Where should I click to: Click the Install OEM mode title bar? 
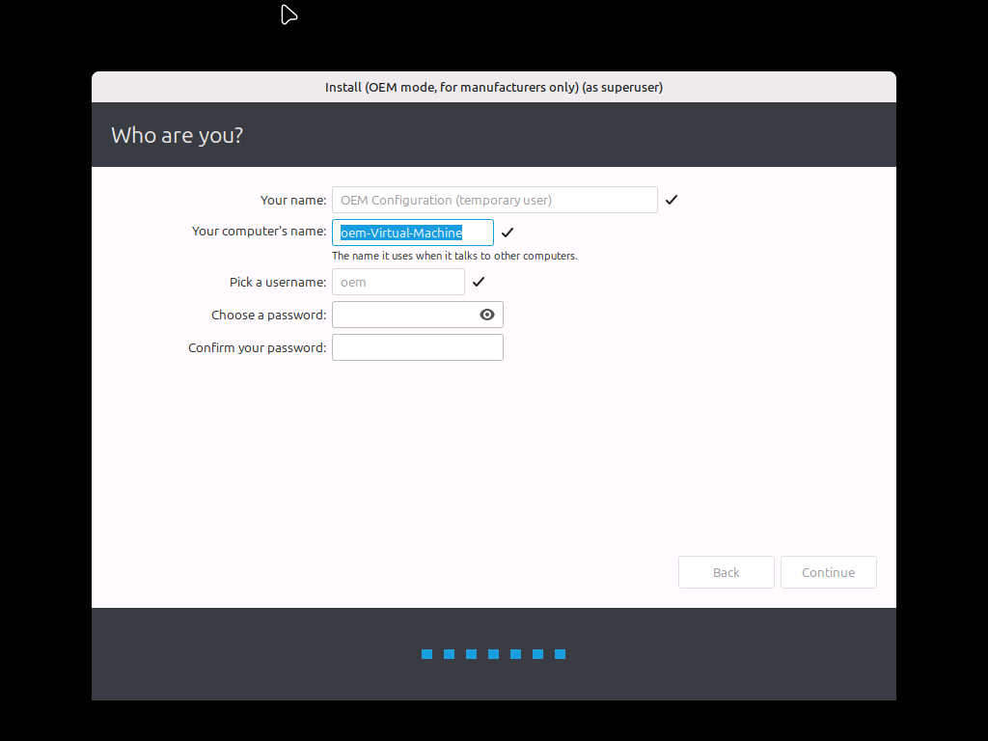click(493, 87)
